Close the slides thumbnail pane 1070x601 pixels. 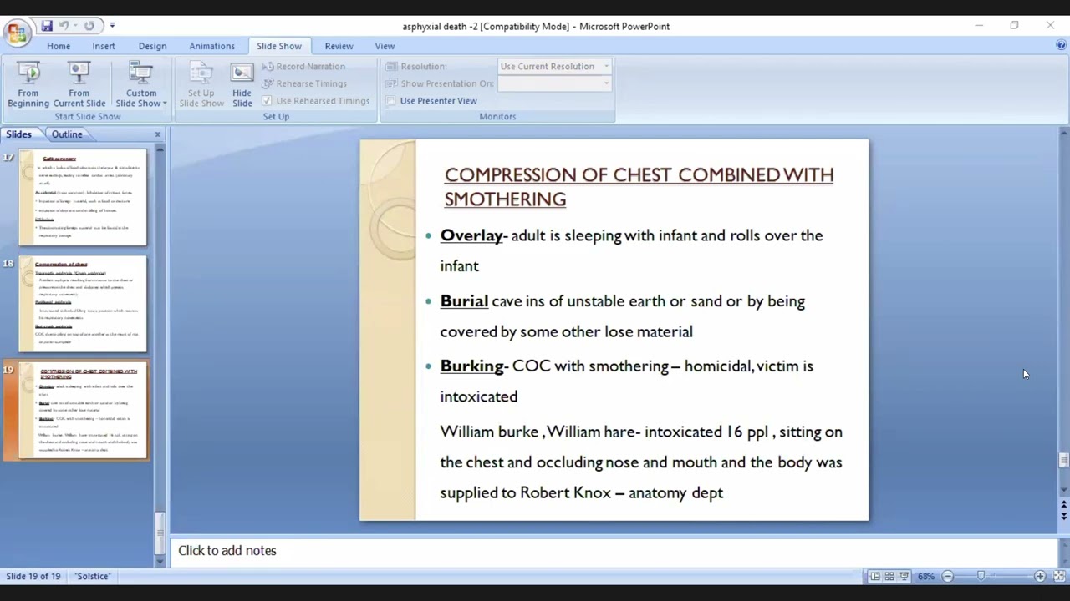pyautogui.click(x=157, y=134)
